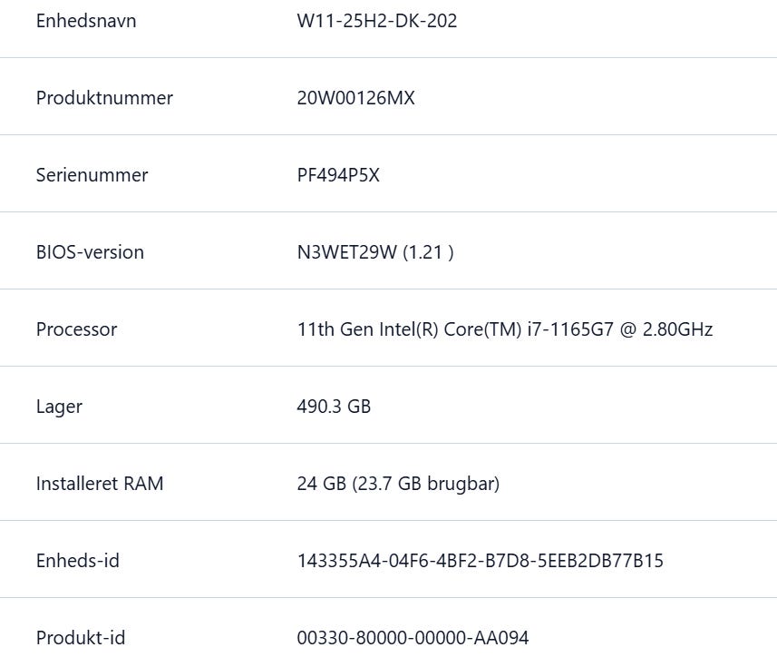Click the Enheds-id label
The width and height of the screenshot is (777, 667).
point(78,561)
